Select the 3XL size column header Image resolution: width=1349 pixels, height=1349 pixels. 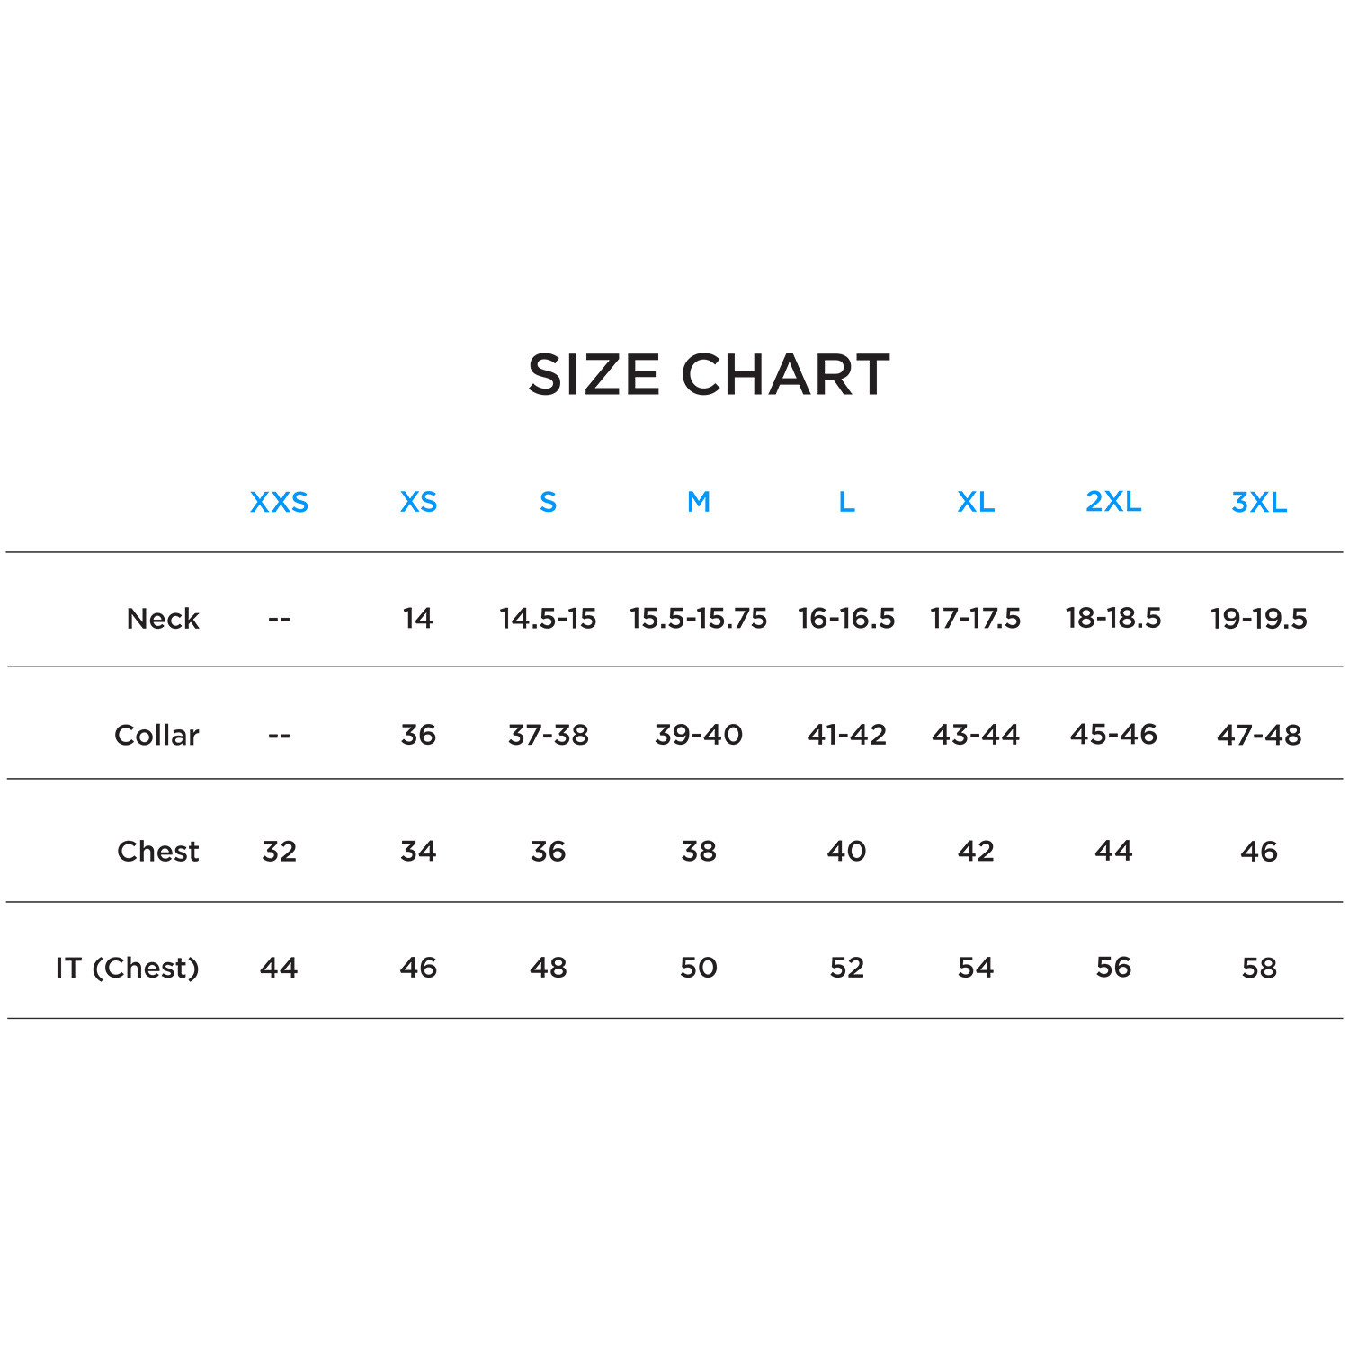(1259, 502)
